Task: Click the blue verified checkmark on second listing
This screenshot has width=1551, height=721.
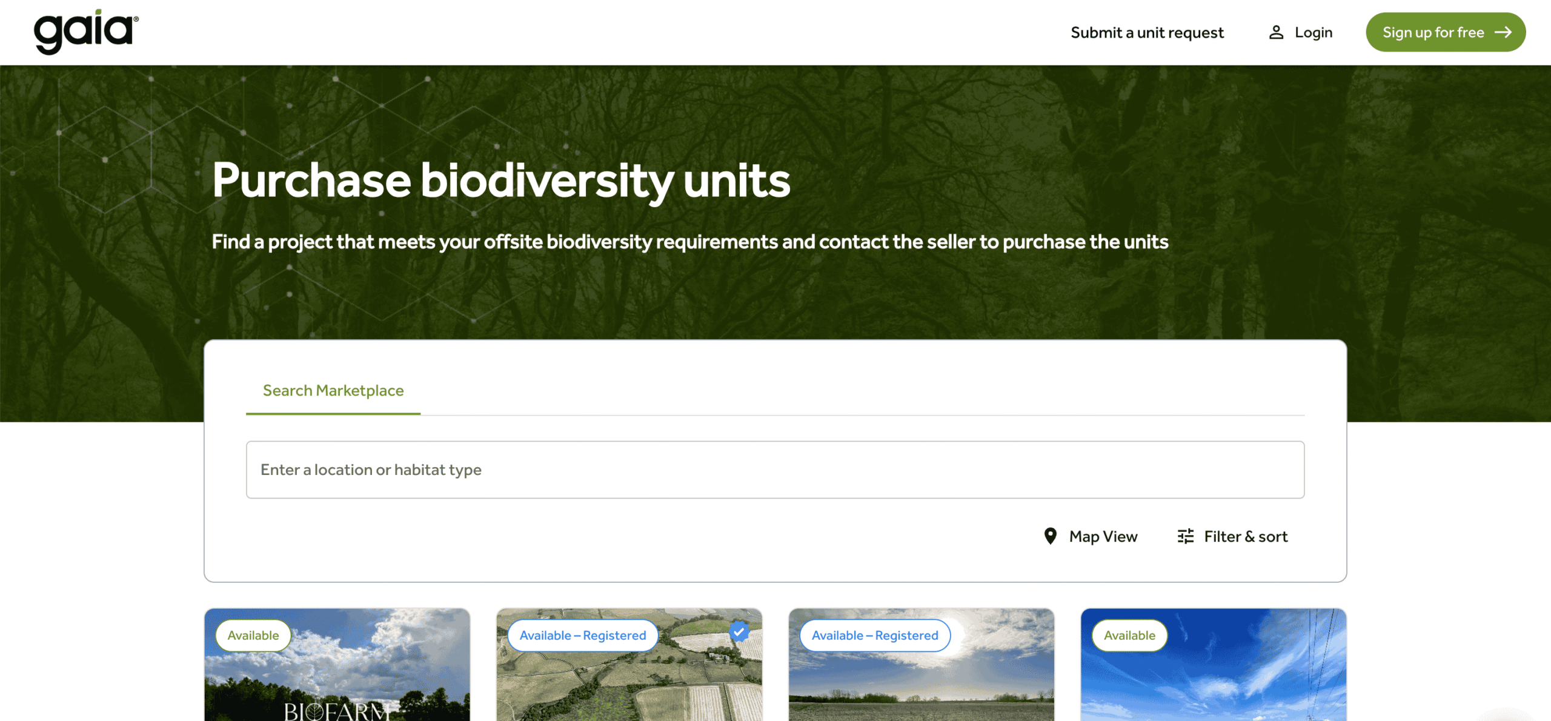Action: pyautogui.click(x=738, y=632)
